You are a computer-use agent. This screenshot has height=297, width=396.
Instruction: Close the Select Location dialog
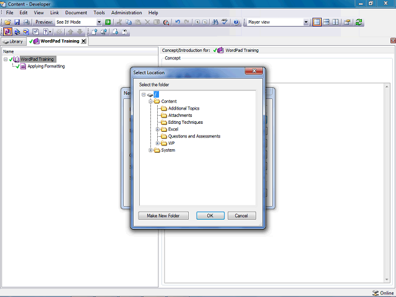254,71
